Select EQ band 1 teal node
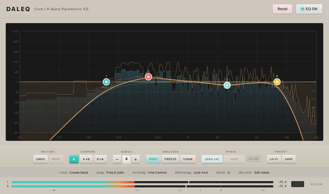The image size is (329, 194). tap(106, 82)
